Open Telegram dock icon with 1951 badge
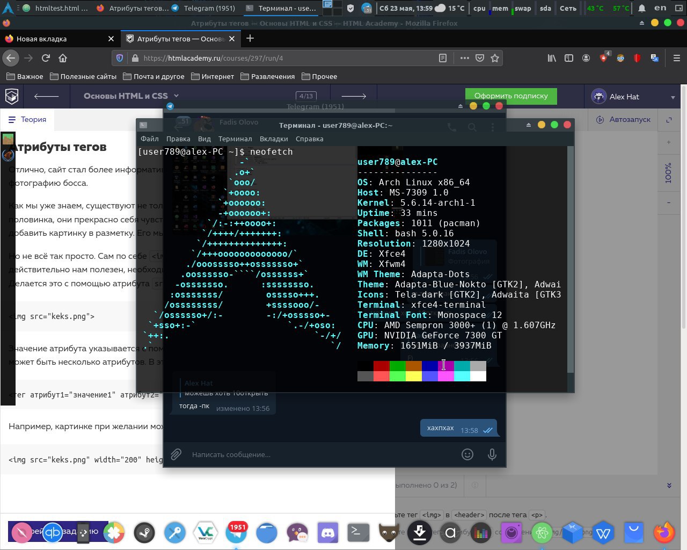The width and height of the screenshot is (687, 550). [236, 533]
